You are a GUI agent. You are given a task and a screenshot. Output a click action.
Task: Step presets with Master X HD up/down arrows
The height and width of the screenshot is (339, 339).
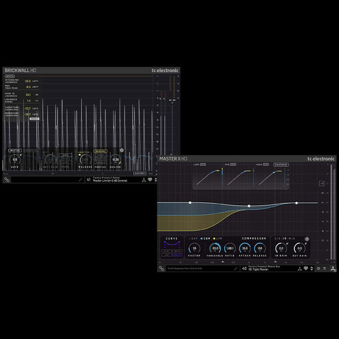[x=312, y=268]
